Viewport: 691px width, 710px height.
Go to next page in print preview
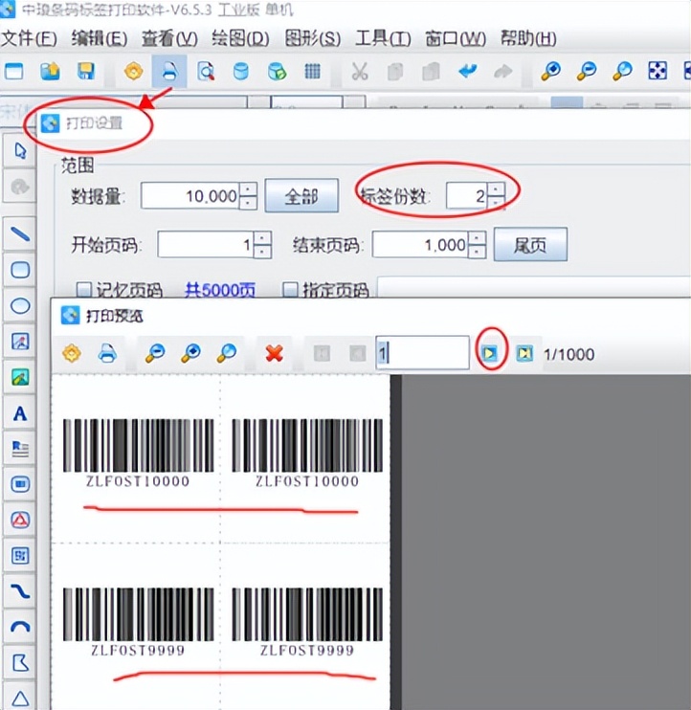point(489,352)
